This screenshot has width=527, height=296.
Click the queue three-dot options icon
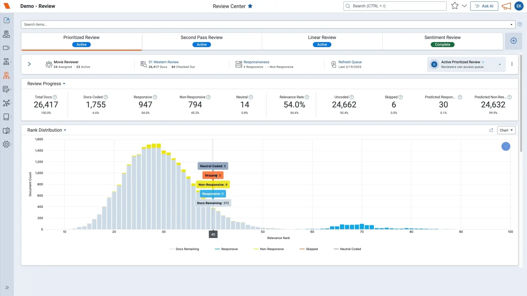pyautogui.click(x=512, y=64)
